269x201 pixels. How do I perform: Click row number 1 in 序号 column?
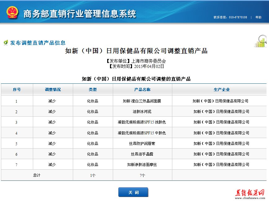pyautogui.click(x=16, y=101)
